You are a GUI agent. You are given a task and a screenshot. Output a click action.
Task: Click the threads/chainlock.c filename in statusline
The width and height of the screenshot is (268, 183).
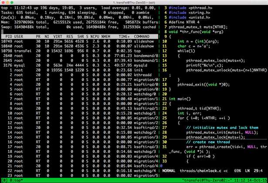point(200,171)
